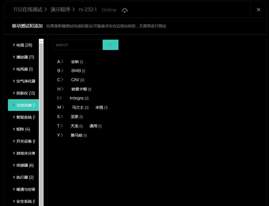Select the highlighted 功放音响 category
Viewport: 269px width, 206px height.
[23, 105]
